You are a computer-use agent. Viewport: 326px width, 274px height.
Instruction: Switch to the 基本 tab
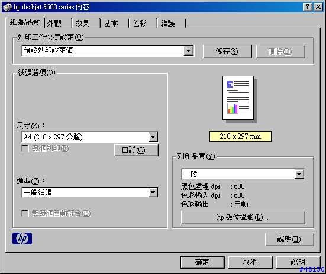114,23
